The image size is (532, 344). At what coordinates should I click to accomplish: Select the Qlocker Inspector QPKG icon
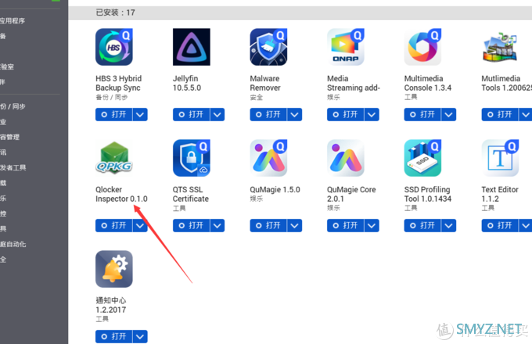click(x=114, y=158)
